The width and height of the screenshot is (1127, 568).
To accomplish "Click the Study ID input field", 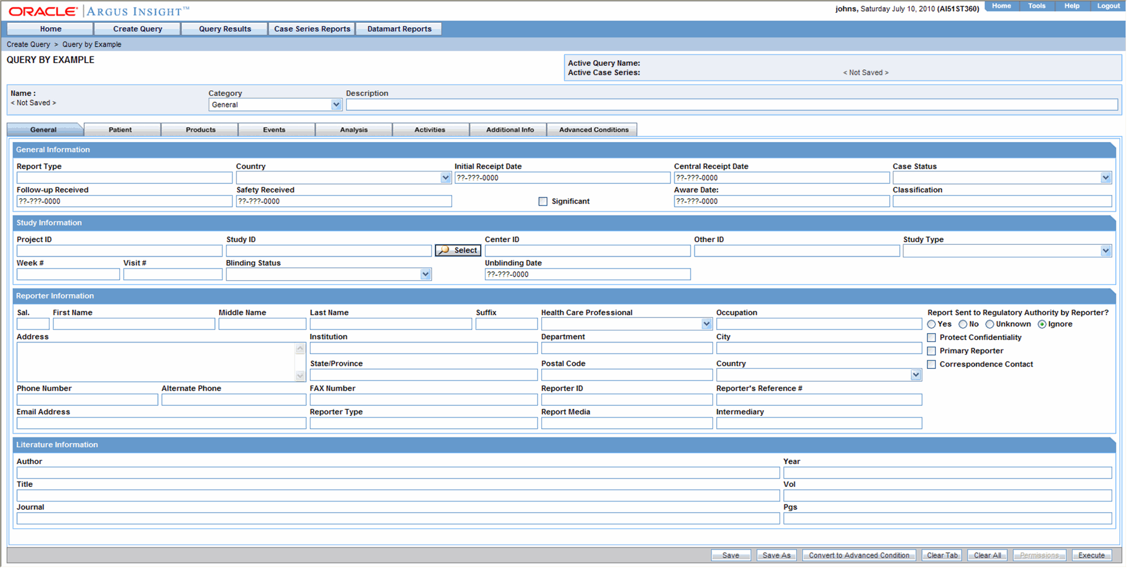I will 329,251.
